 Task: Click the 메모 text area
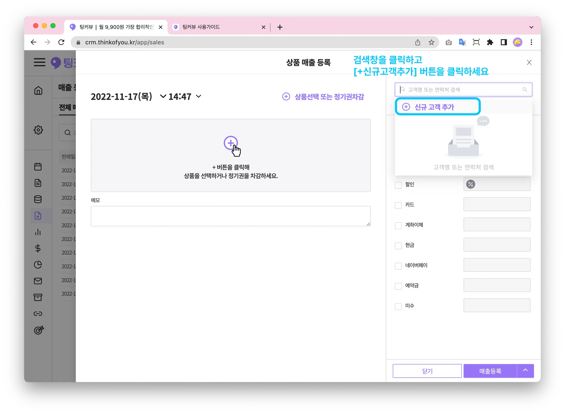pos(231,216)
